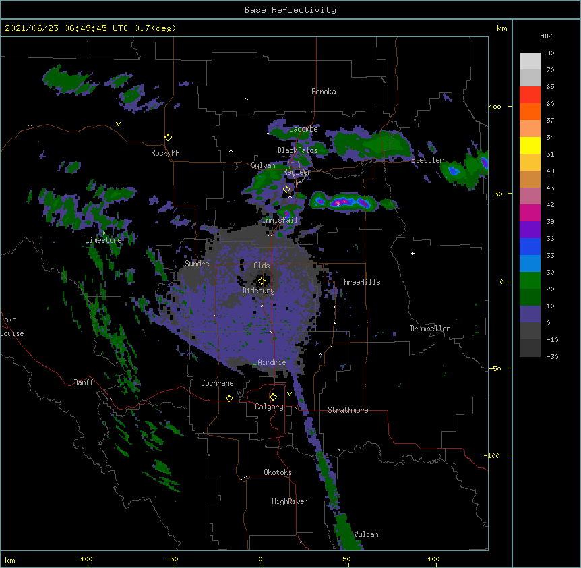Click the Cochrane label
This screenshot has height=568, width=581.
point(217,383)
